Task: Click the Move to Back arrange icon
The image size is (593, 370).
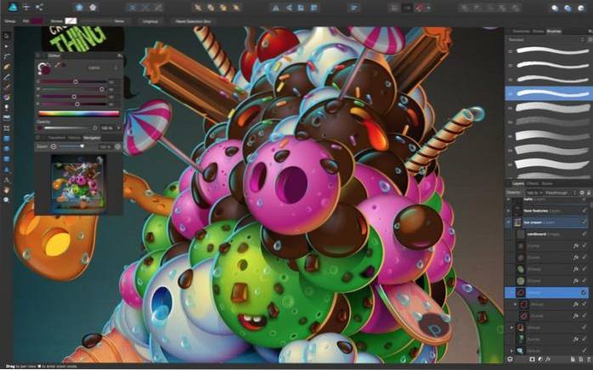Action: (x=197, y=8)
